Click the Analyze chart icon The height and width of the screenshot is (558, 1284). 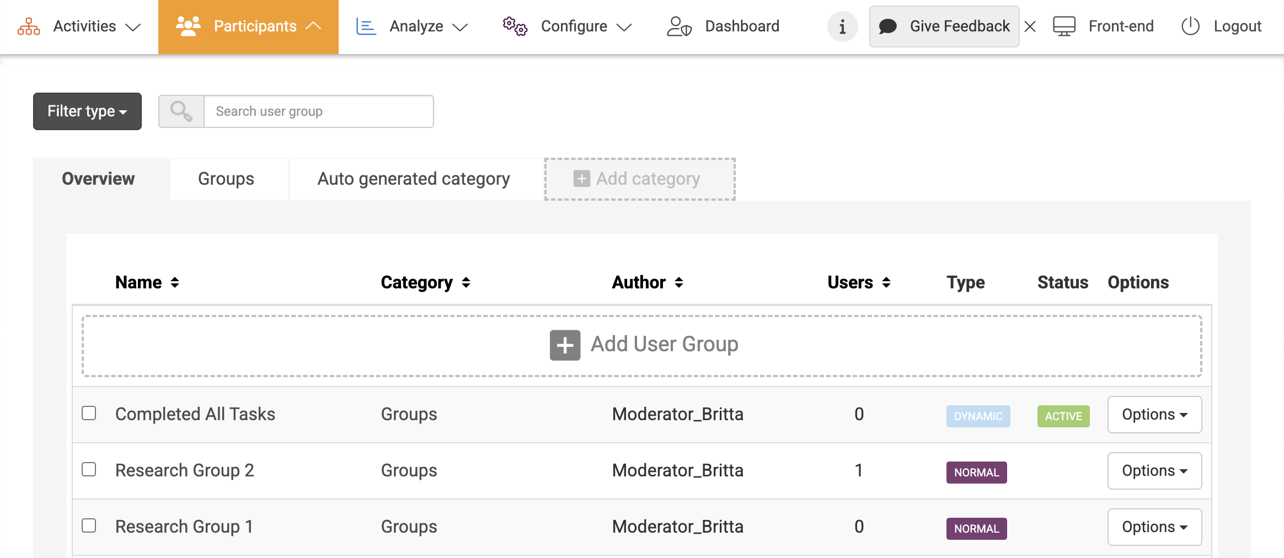point(366,26)
